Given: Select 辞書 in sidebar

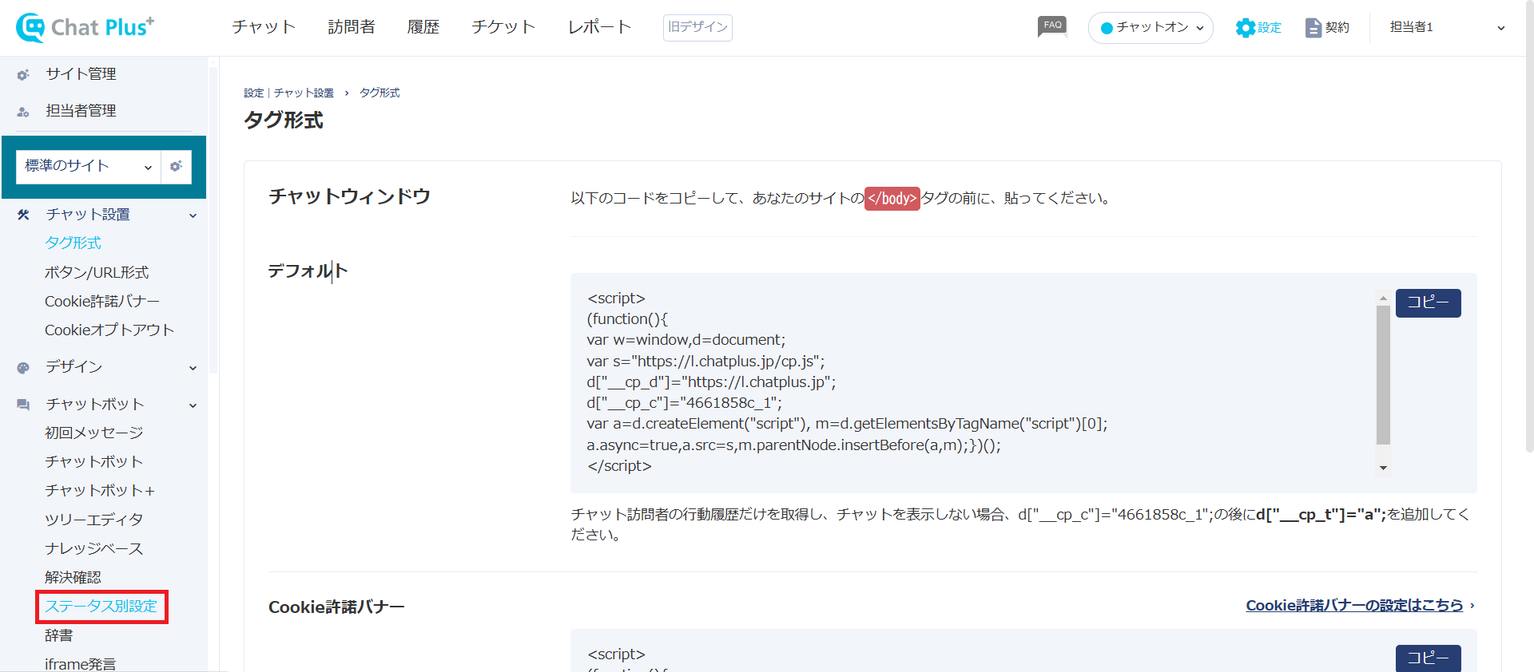Looking at the screenshot, I should pos(58,635).
